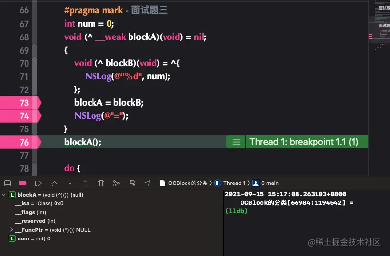Select 0 main stack frame
This screenshot has height=256, width=390.
[x=270, y=183]
